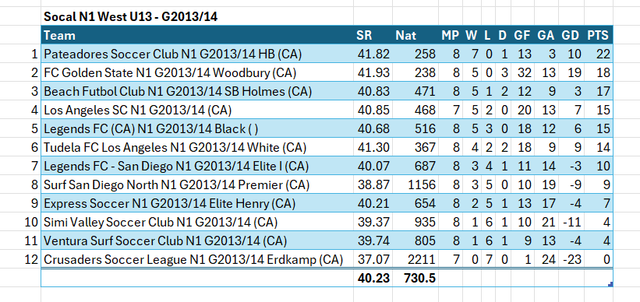Click SR value 39.74 for Ventura Surf

tap(373, 241)
